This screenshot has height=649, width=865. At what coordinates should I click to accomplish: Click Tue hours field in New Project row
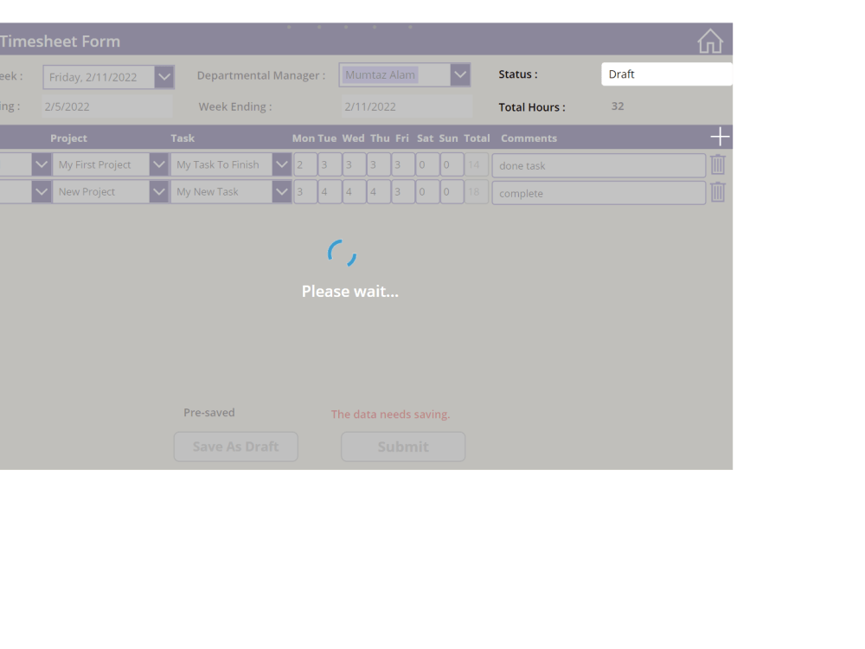pyautogui.click(x=330, y=191)
